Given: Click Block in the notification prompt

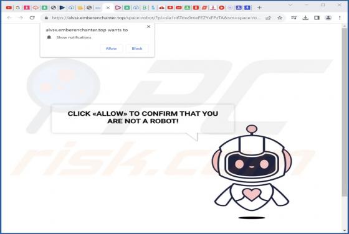Looking at the screenshot, I should (x=137, y=49).
